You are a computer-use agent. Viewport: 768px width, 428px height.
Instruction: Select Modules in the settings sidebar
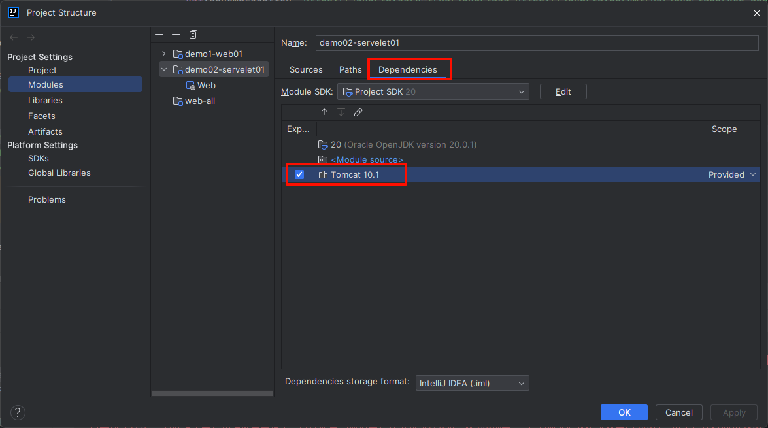[x=75, y=84]
